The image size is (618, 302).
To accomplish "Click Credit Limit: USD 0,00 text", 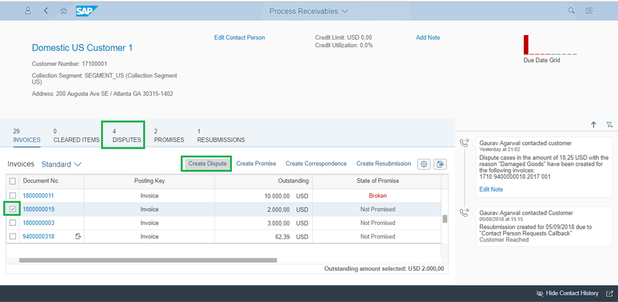I will (x=344, y=38).
